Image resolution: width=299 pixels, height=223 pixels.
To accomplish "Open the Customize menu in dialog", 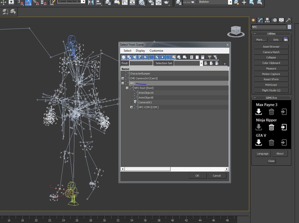I will click(x=156, y=51).
